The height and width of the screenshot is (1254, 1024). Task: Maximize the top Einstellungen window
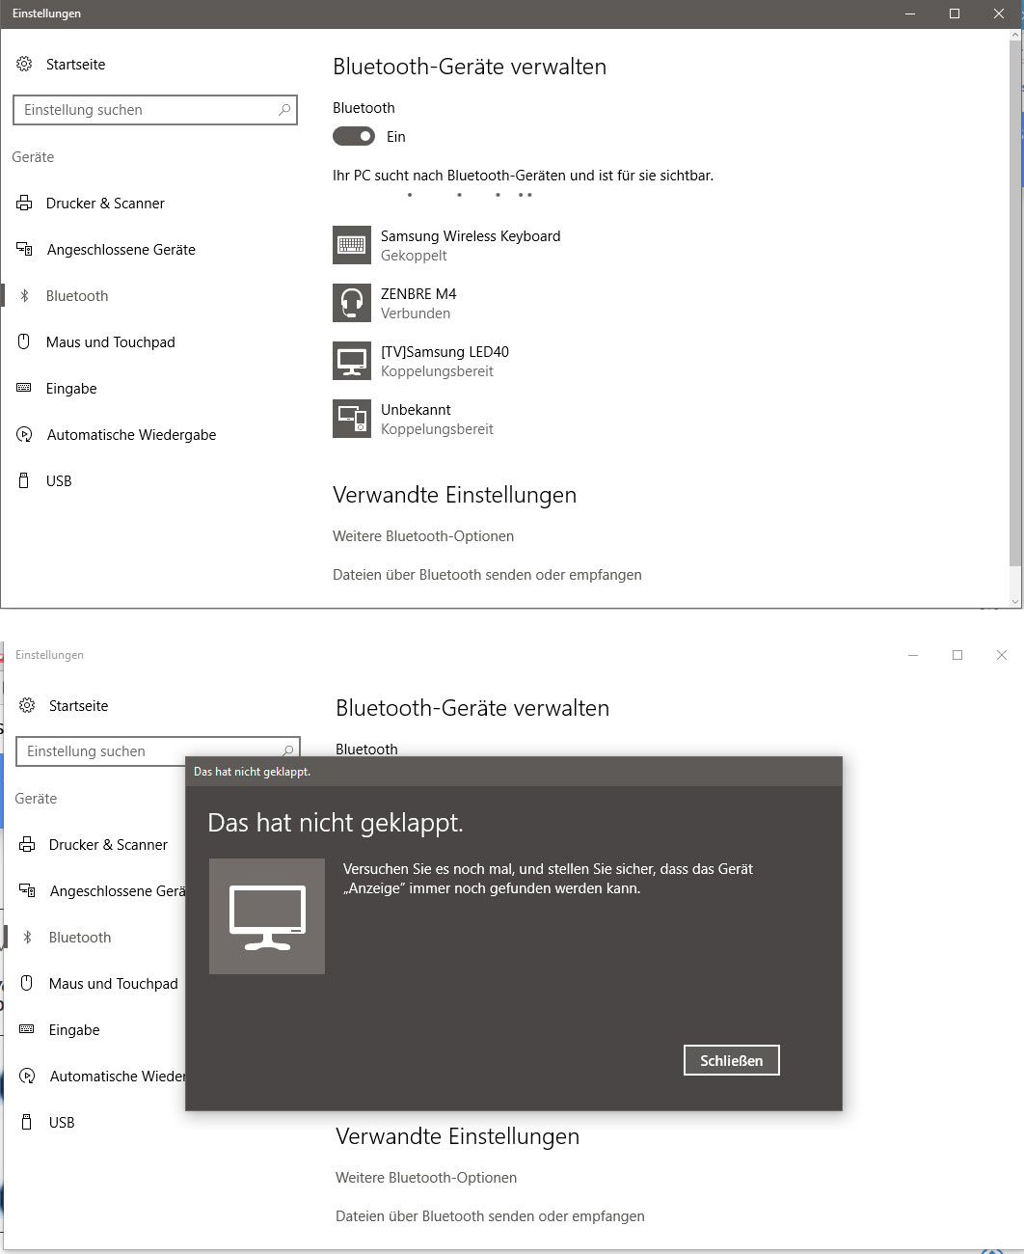pyautogui.click(x=955, y=14)
